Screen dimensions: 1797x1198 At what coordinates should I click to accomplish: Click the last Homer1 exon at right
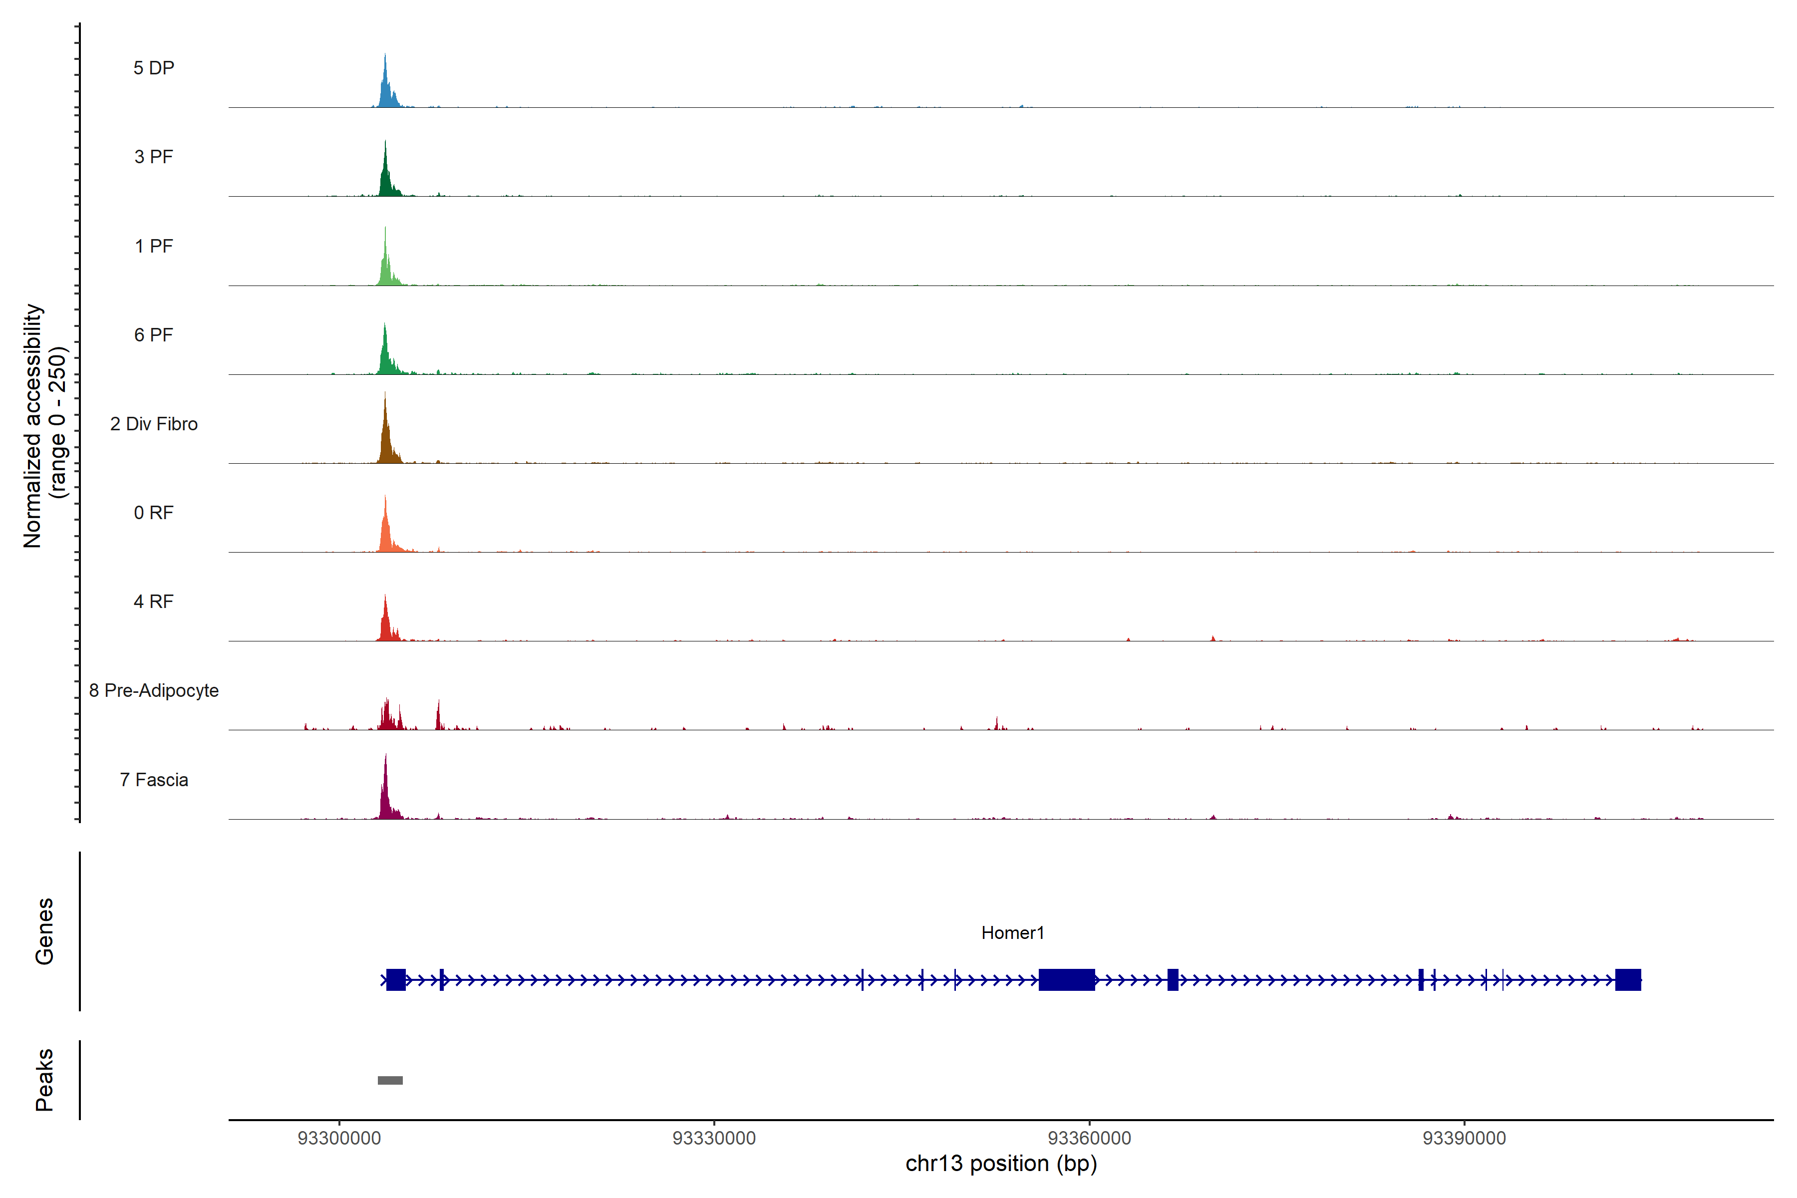click(x=1628, y=979)
